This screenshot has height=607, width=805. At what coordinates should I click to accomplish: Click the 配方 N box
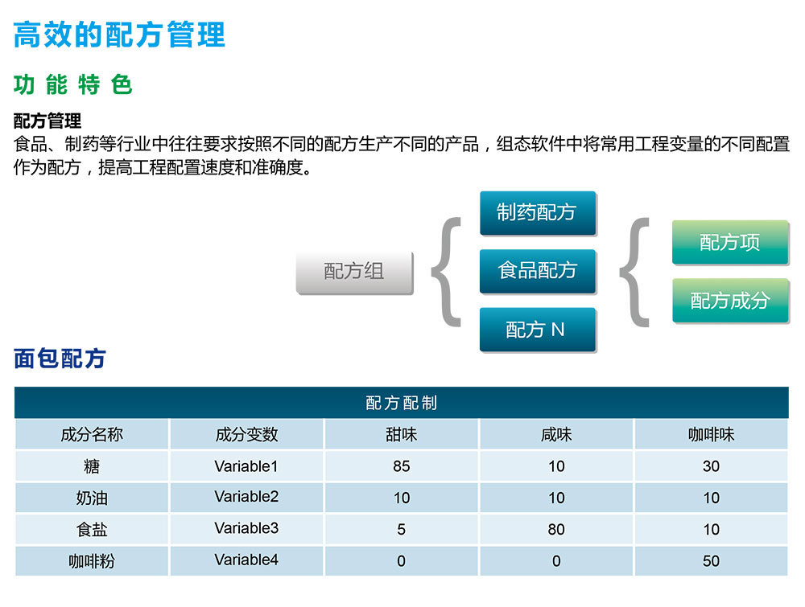[537, 330]
